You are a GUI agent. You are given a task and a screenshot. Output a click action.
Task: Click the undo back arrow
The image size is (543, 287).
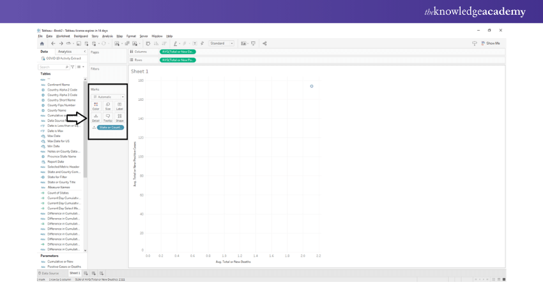pyautogui.click(x=52, y=43)
